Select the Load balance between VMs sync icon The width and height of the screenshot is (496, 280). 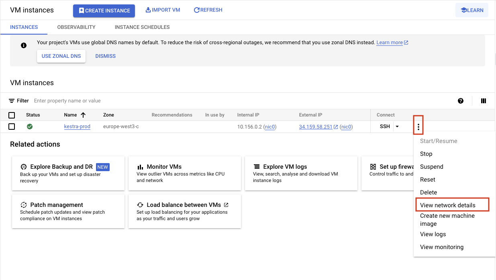tap(139, 204)
